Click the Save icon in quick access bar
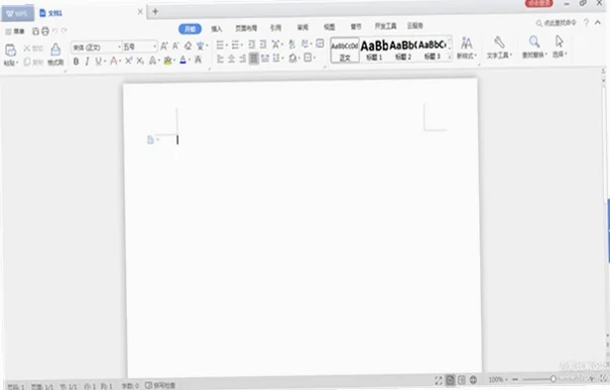610x390 pixels. click(36, 31)
